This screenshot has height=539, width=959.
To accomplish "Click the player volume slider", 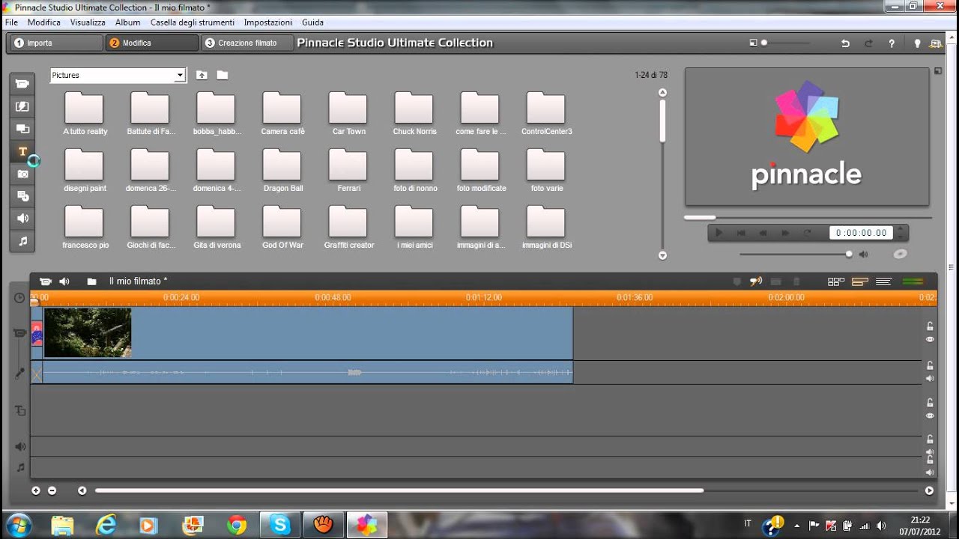I will [x=796, y=255].
